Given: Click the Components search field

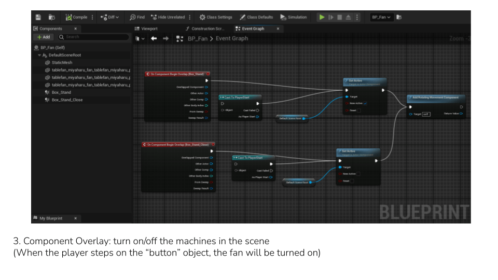Looking at the screenshot, I should pos(96,37).
